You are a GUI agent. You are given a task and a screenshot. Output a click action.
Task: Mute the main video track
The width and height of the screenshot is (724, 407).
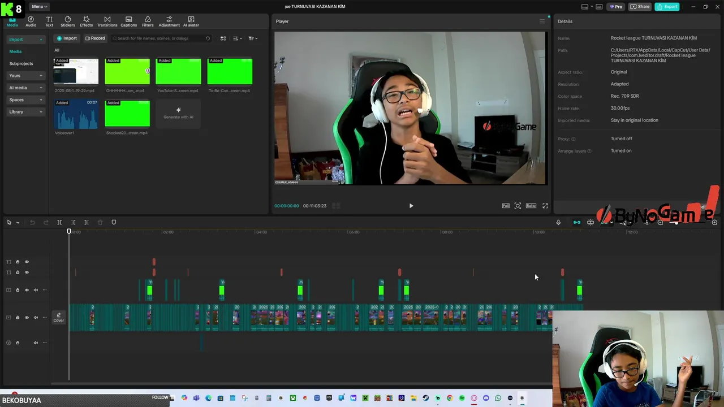coord(36,317)
